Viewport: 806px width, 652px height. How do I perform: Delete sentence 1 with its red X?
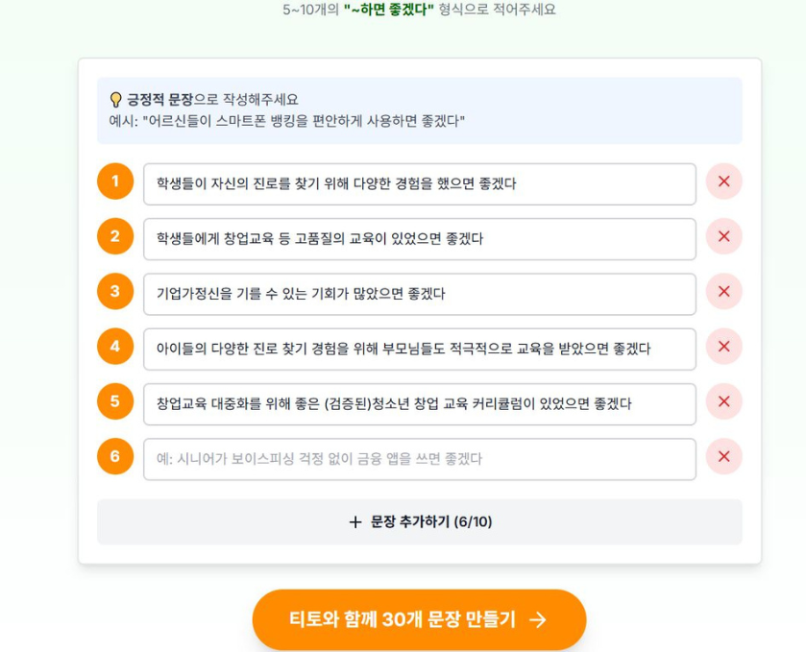pyautogui.click(x=723, y=181)
